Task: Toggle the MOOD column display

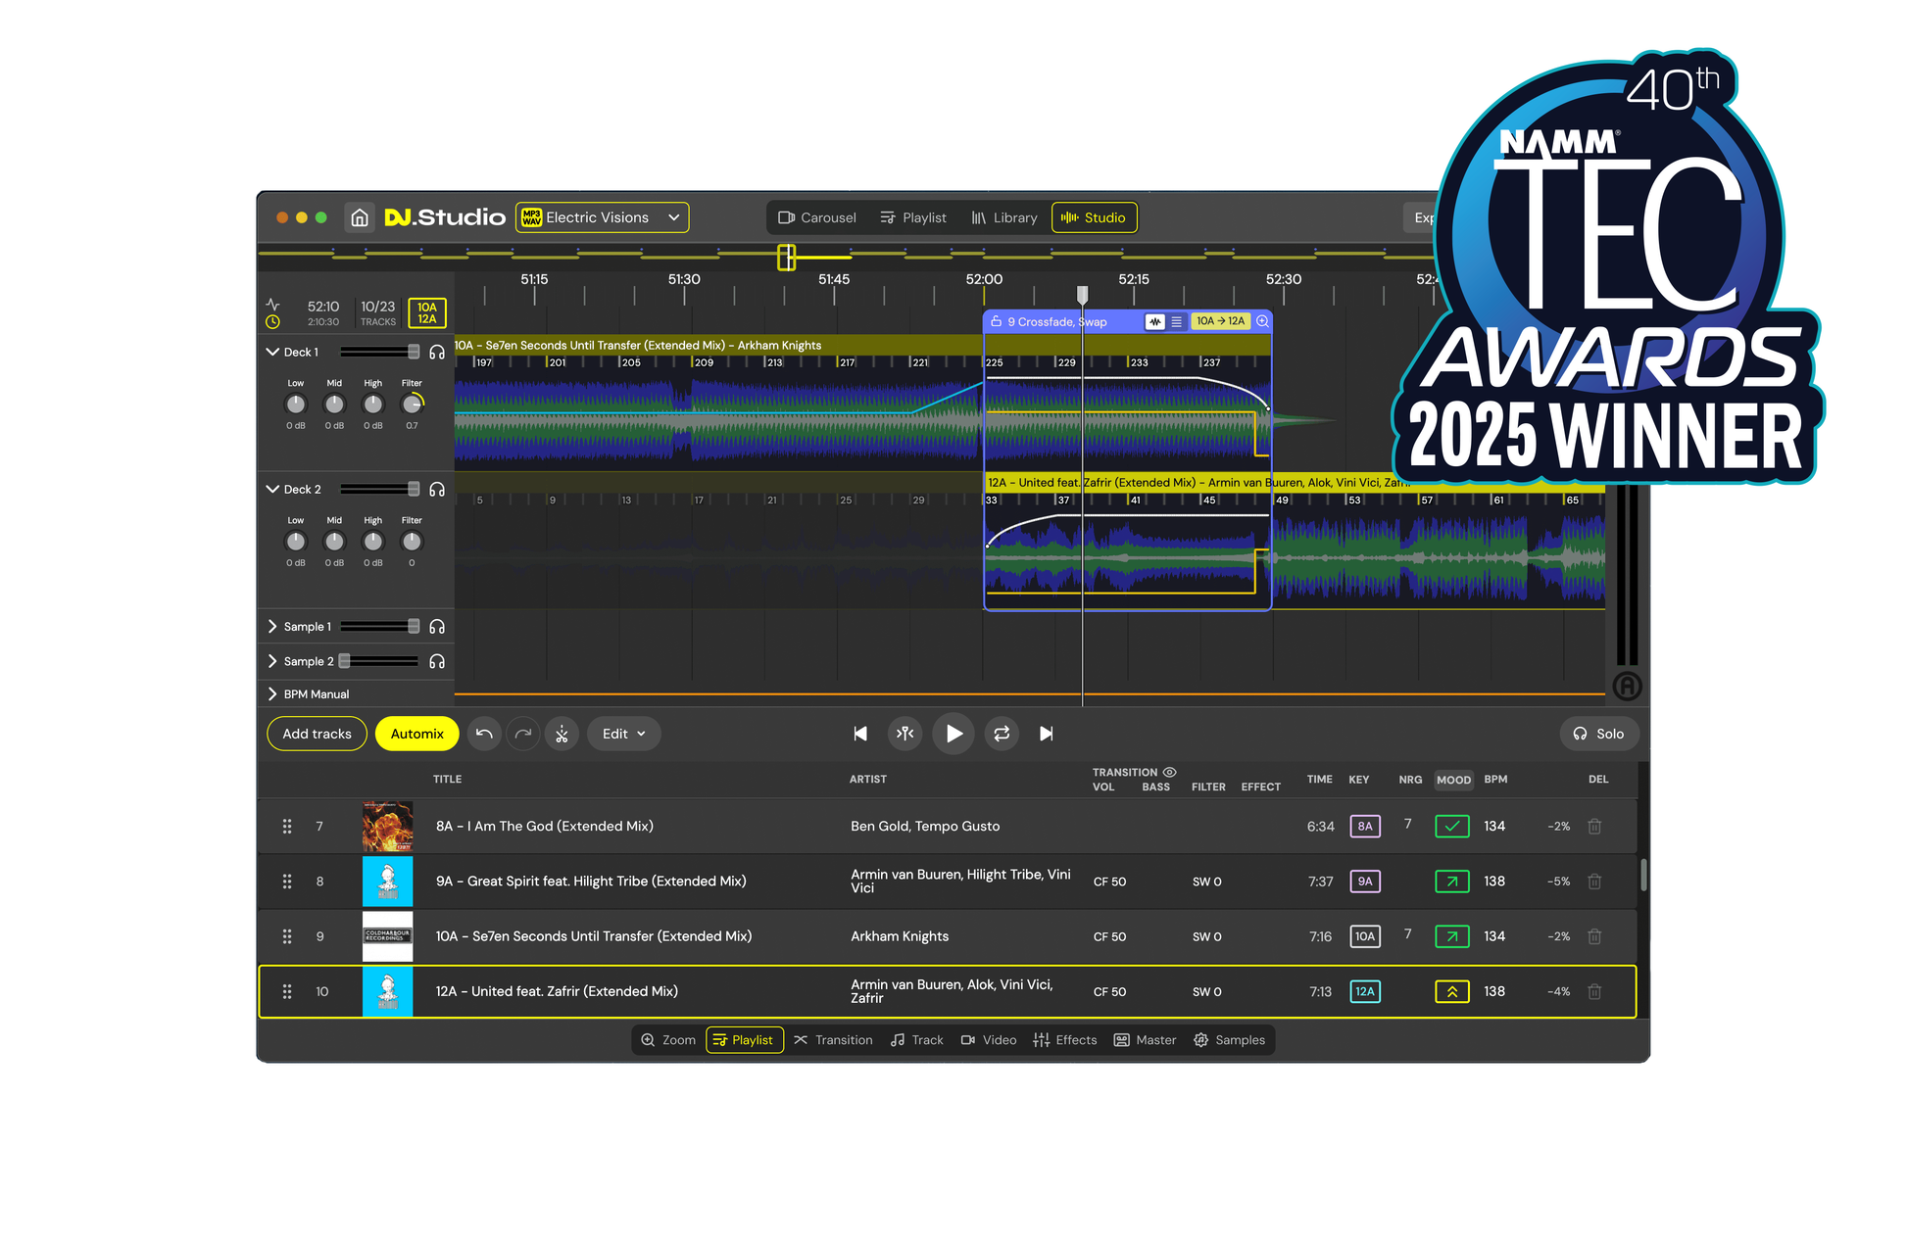Action: pos(1453,780)
